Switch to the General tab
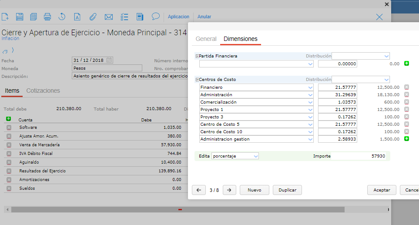The width and height of the screenshot is (419, 225). click(206, 39)
